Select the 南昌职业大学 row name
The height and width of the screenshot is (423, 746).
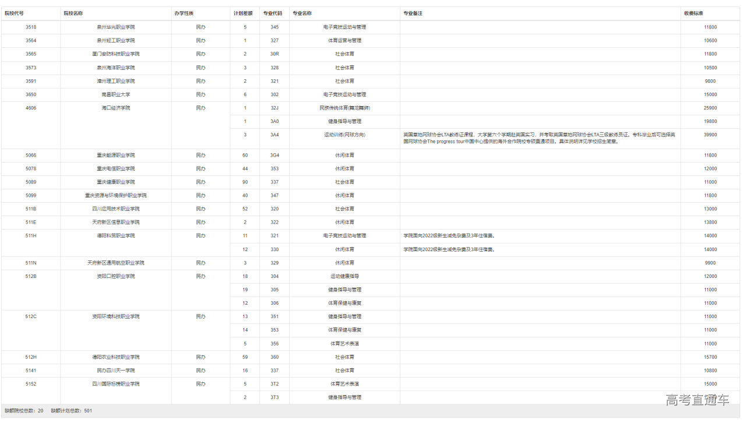(115, 94)
